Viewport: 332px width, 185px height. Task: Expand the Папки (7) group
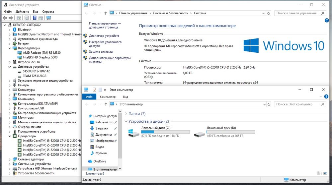[x=126, y=114]
